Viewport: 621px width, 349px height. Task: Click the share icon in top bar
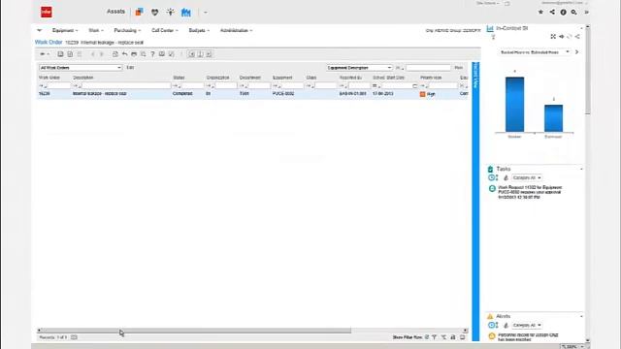pyautogui.click(x=552, y=12)
